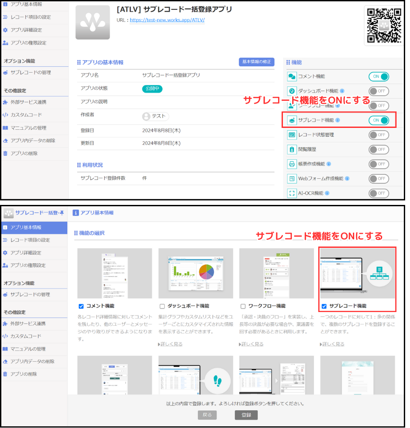This screenshot has height=428, width=410.
Task: Click the サブレコード機能 layers icon in 機能 list
Action: coord(292,120)
